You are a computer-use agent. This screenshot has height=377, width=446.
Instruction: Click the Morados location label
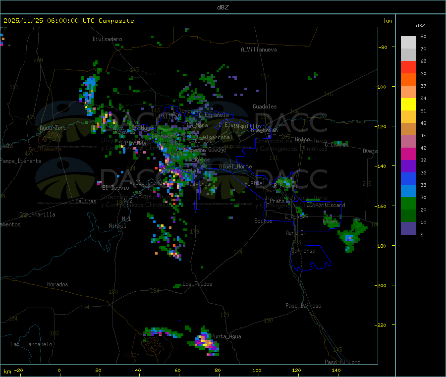coord(58,284)
